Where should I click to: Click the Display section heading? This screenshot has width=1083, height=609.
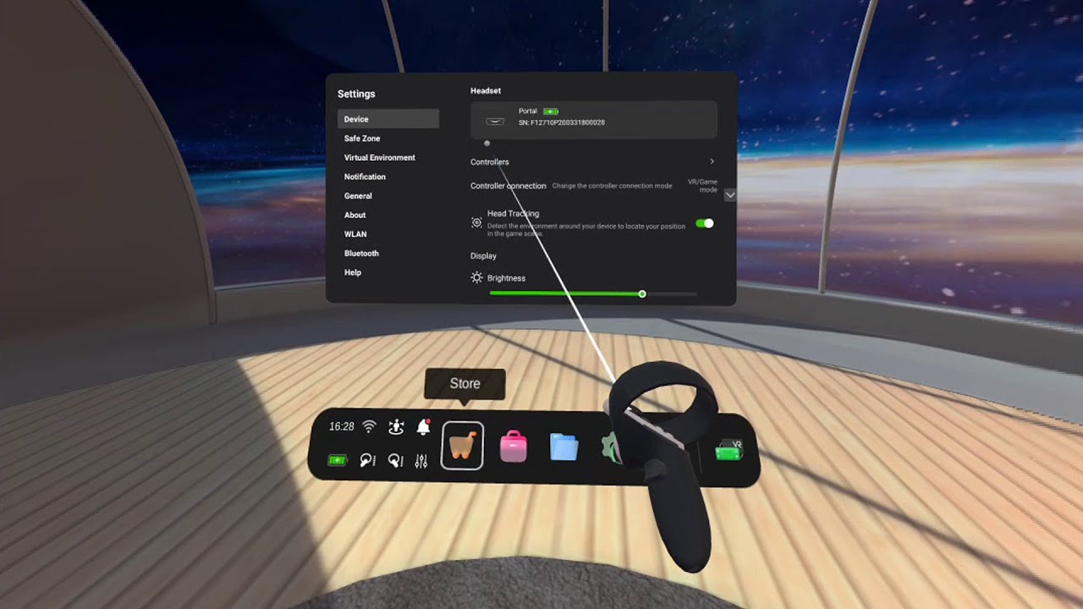pyautogui.click(x=483, y=255)
